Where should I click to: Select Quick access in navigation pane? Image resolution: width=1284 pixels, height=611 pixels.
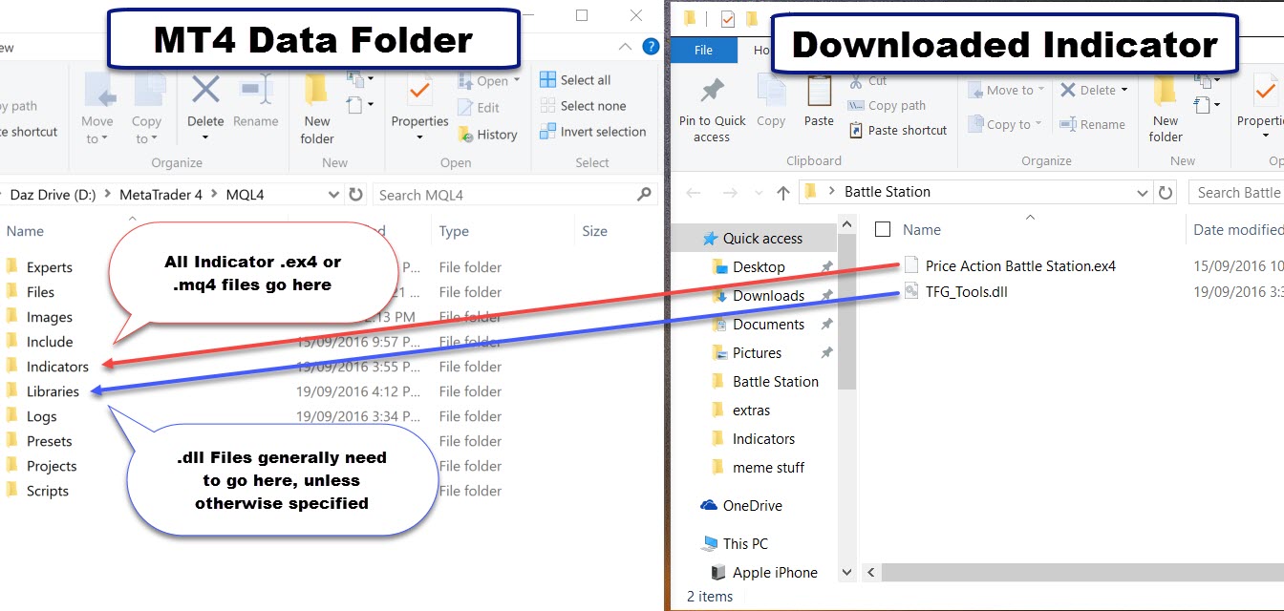762,239
